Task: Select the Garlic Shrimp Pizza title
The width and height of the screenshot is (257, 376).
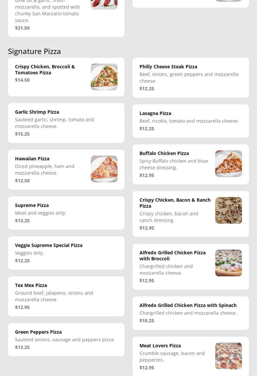Action: point(37,112)
